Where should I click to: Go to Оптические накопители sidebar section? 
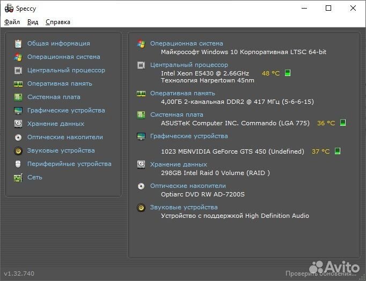click(65, 137)
